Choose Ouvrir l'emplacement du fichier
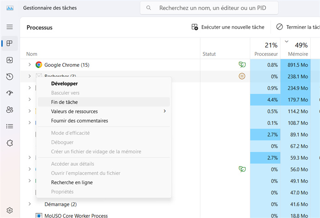 (x=104, y=173)
